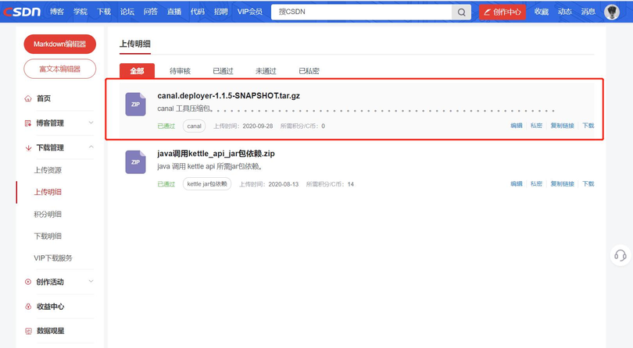Open 数据观星 in sidebar
Image resolution: width=633 pixels, height=348 pixels.
point(50,331)
